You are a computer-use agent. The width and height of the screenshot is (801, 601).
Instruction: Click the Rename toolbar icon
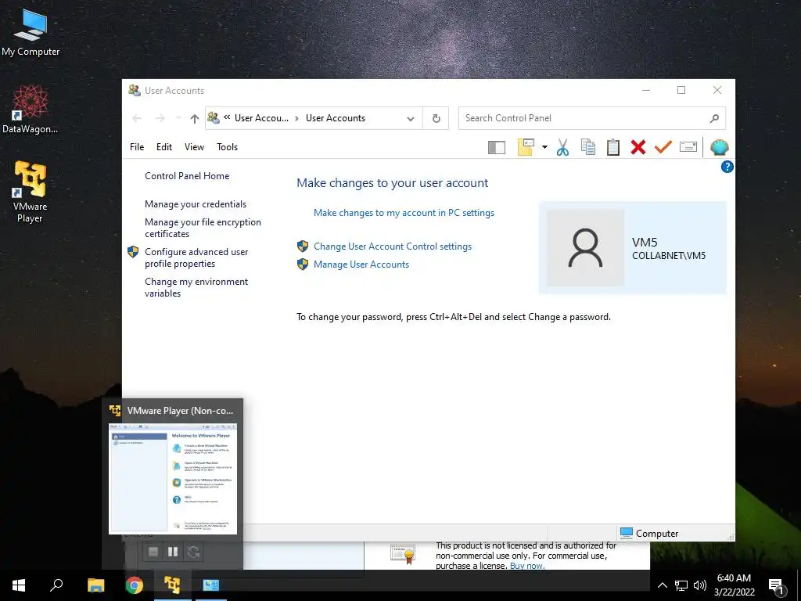pyautogui.click(x=688, y=147)
